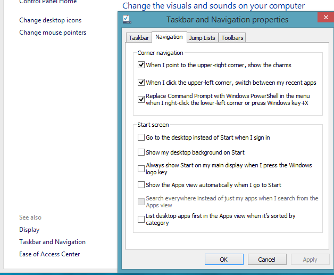Switch to the Taskbar tab
Screen dimensions: 334x275
pyautogui.click(x=139, y=38)
